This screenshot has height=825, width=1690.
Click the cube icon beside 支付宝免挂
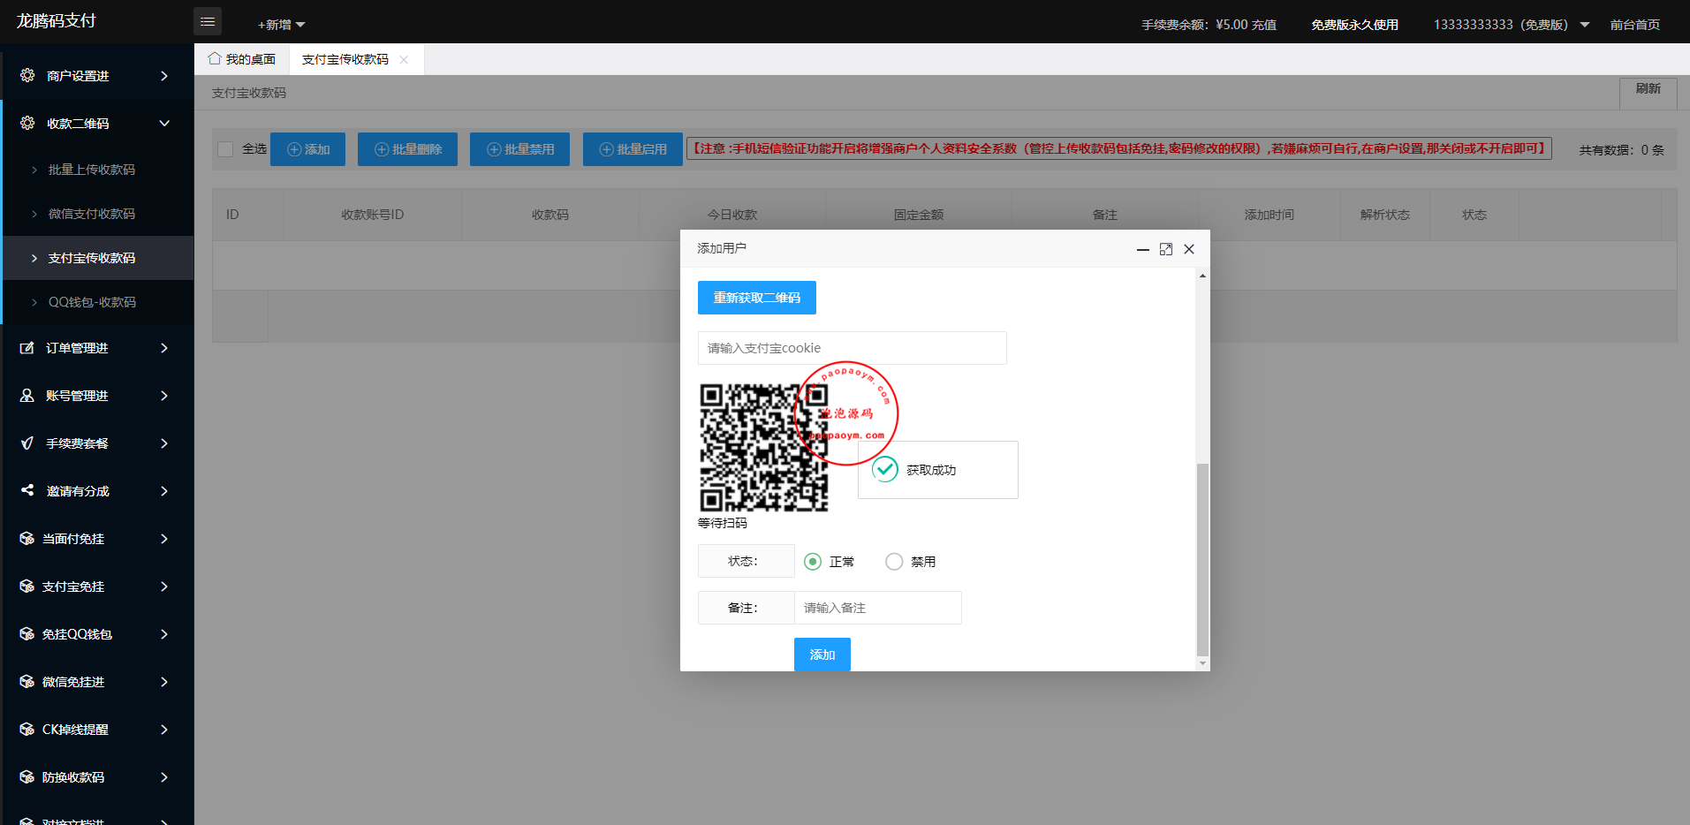click(27, 587)
